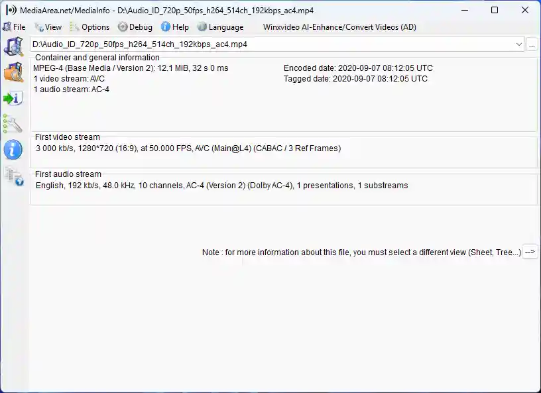
Task: Click the "1 video stream: AVC" text
Action: 69,79
